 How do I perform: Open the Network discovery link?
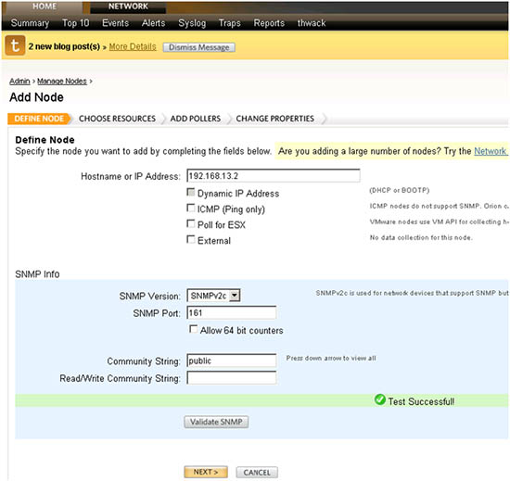(491, 151)
